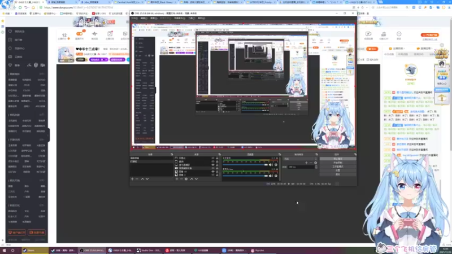Collapse Douyu left sidebar via edge handle
Screen dimensions: 452x254
(x=49, y=135)
